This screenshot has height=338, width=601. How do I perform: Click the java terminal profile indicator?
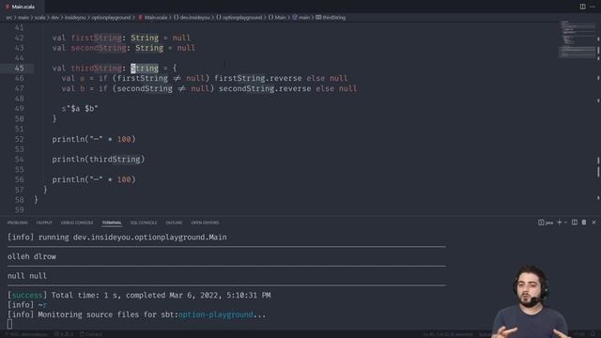[x=546, y=223]
